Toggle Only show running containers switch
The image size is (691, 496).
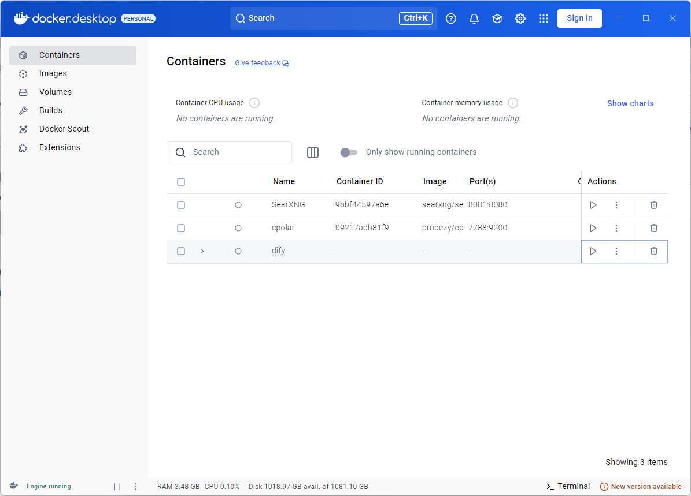pos(349,152)
